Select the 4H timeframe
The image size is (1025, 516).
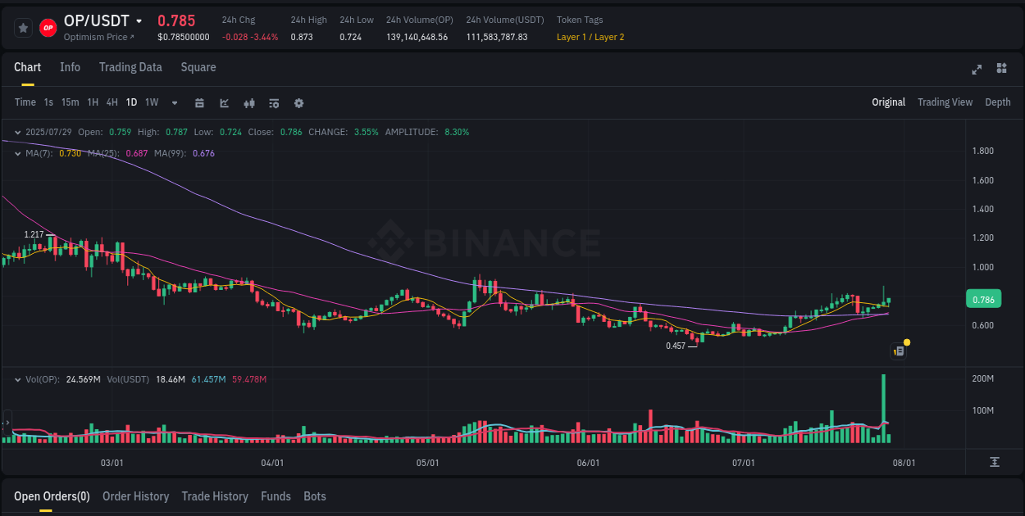point(112,102)
